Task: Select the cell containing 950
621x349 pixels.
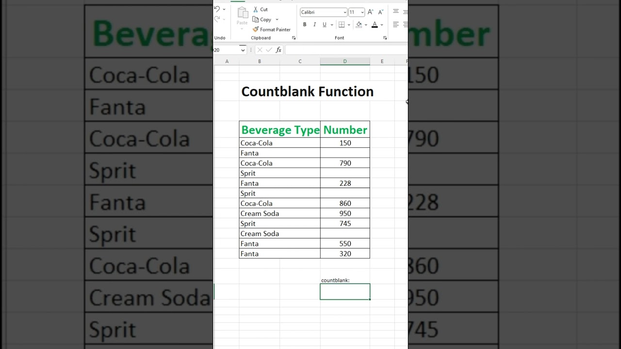Action: (x=345, y=213)
